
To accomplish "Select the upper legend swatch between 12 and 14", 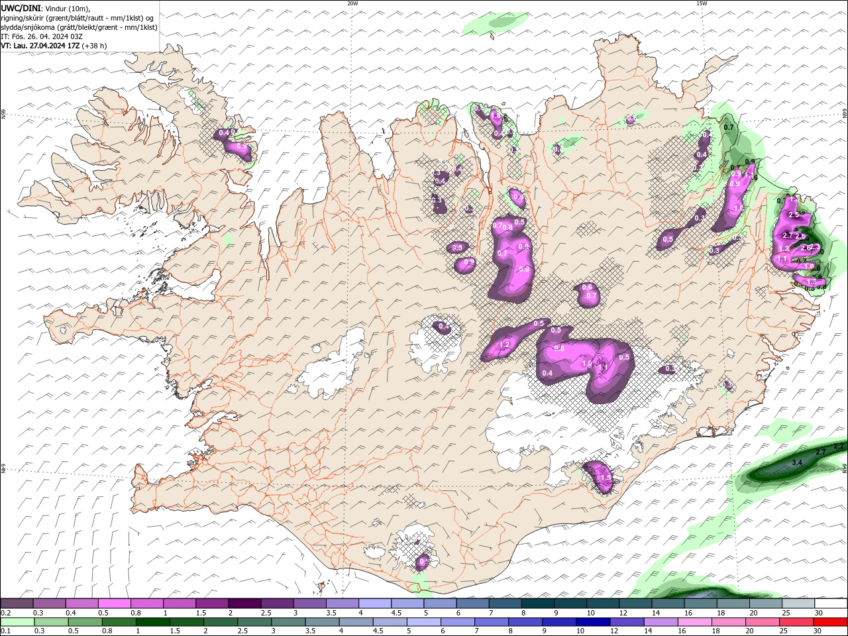I will click(635, 604).
